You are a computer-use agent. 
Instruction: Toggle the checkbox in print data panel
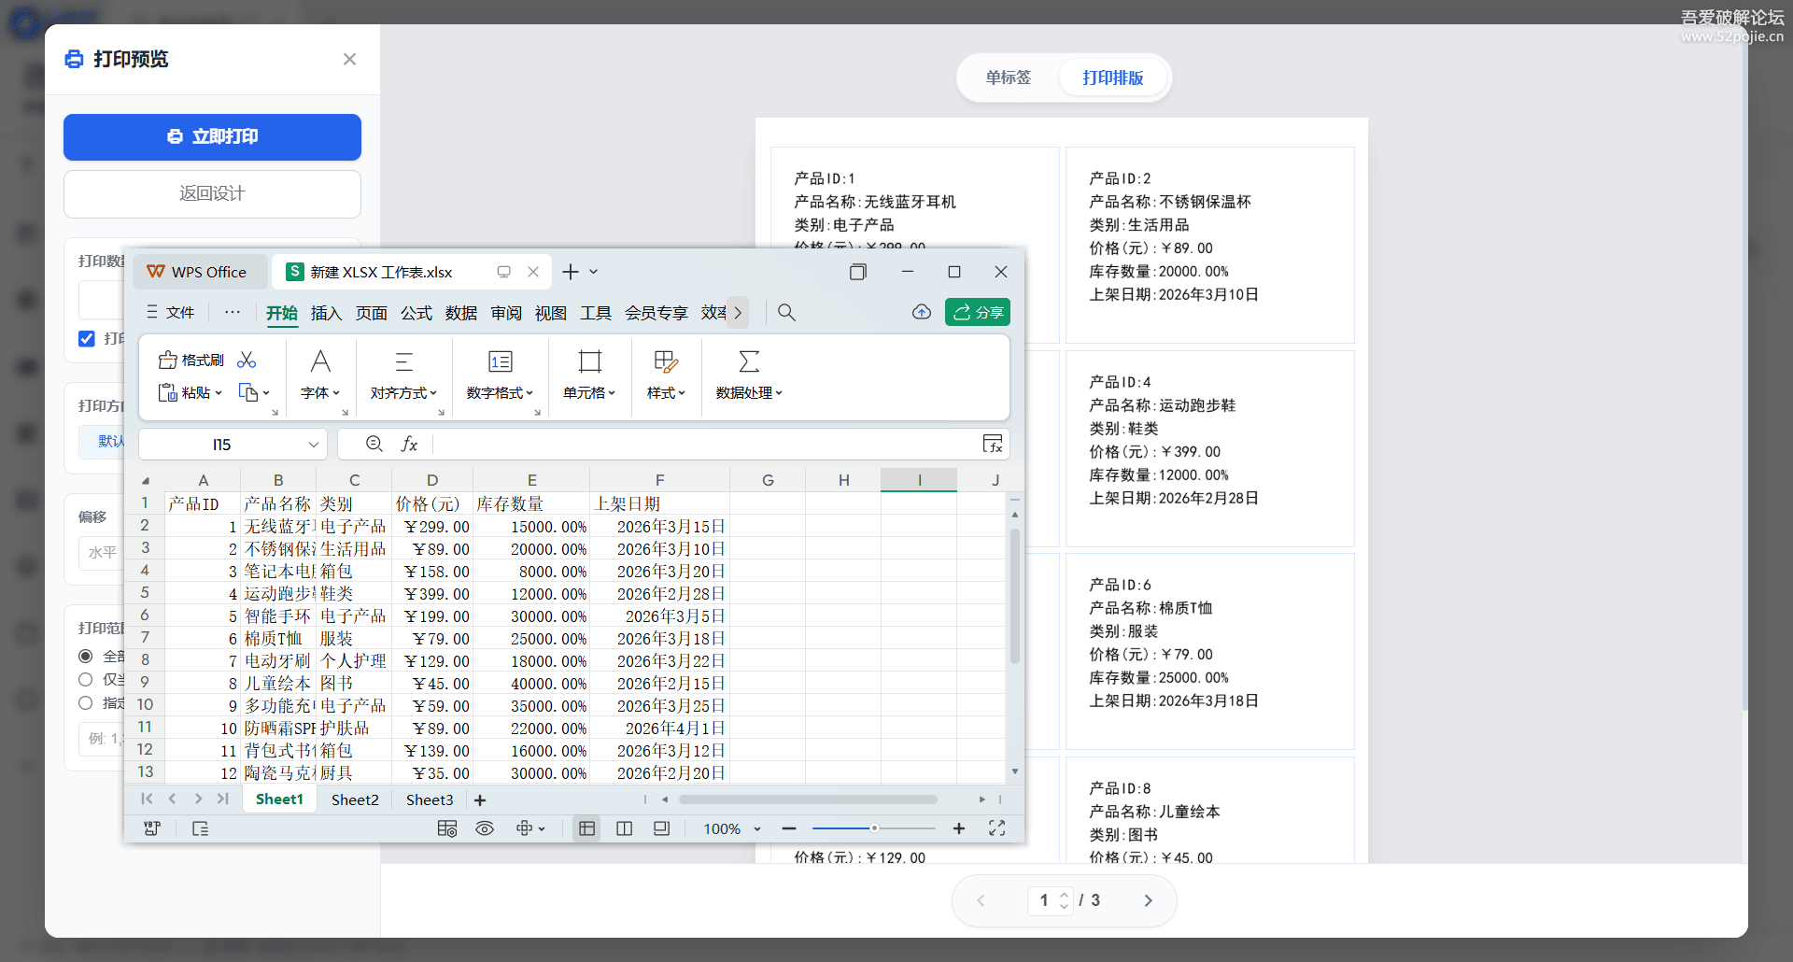87,338
